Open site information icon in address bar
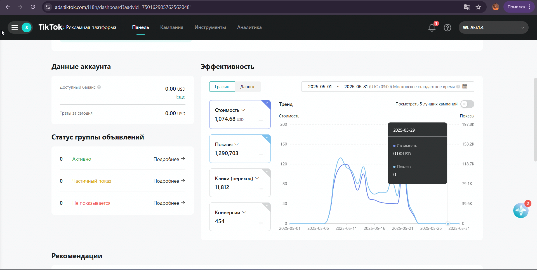This screenshot has height=270, width=537. (48, 7)
